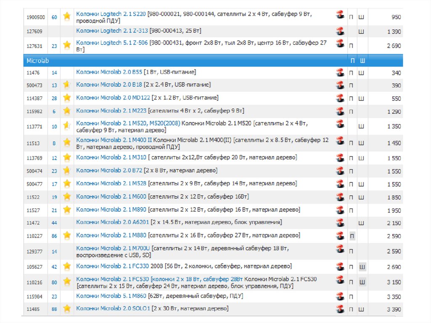Click the red cart icon for Microlab 2.1 M600
431x323 pixels.
(340, 197)
